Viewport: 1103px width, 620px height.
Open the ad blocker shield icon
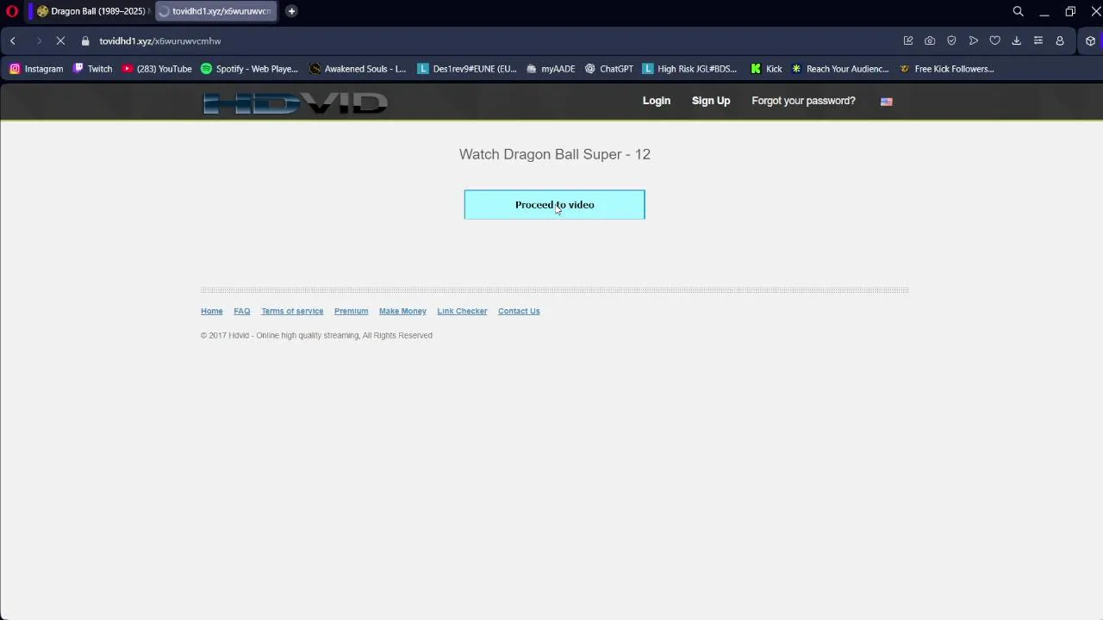point(951,40)
